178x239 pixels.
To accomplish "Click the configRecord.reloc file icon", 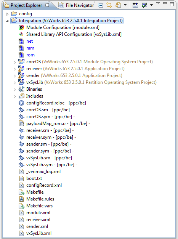I will [x=21, y=103].
